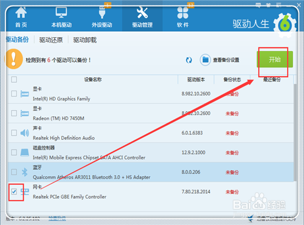Click the 驱动人生 6 gear logo
Viewport: 304px width, 225px height.
[285, 25]
